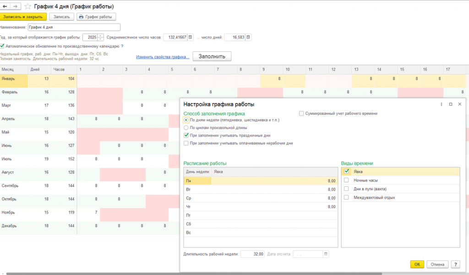
Task: Add to favorites with the star icon
Action: pyautogui.click(x=27, y=6)
